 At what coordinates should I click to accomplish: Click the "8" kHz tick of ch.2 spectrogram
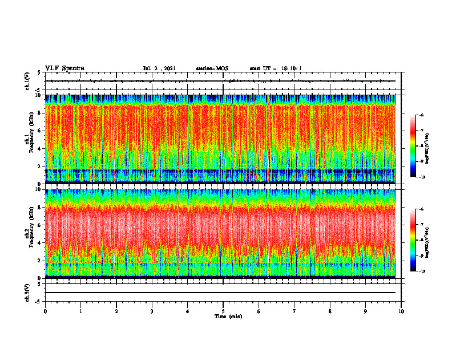40,207
